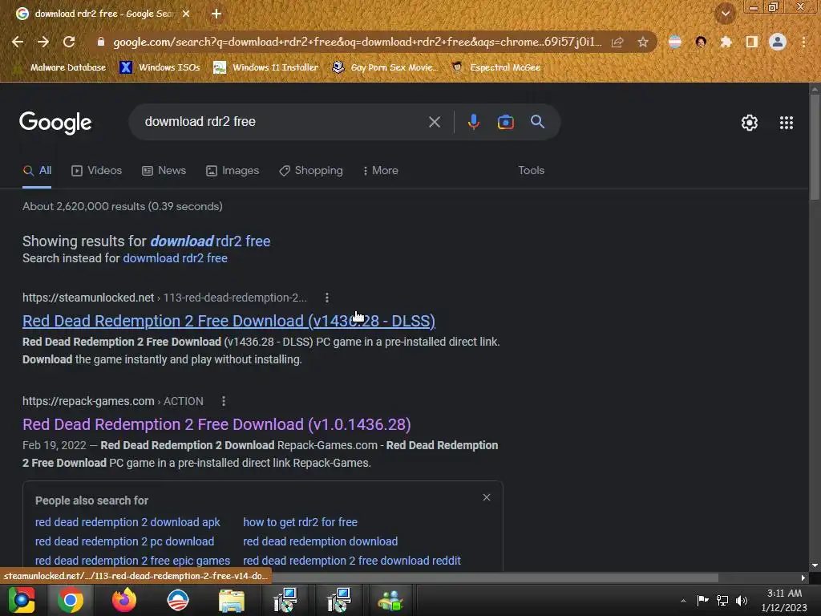Search red dead redemption 2 pc download

click(x=124, y=541)
